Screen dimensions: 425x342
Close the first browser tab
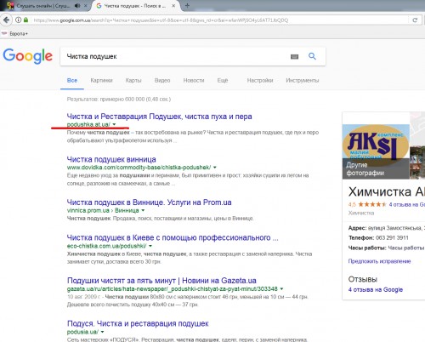point(86,6)
